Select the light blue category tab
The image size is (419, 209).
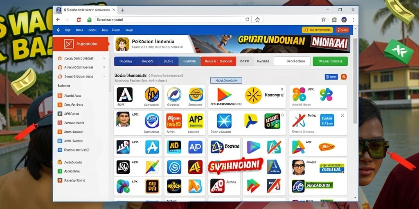(189, 61)
